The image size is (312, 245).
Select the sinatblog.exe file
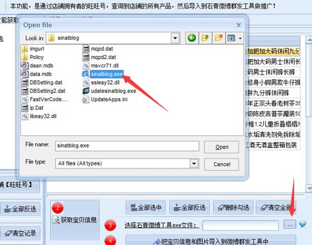[x=103, y=74]
